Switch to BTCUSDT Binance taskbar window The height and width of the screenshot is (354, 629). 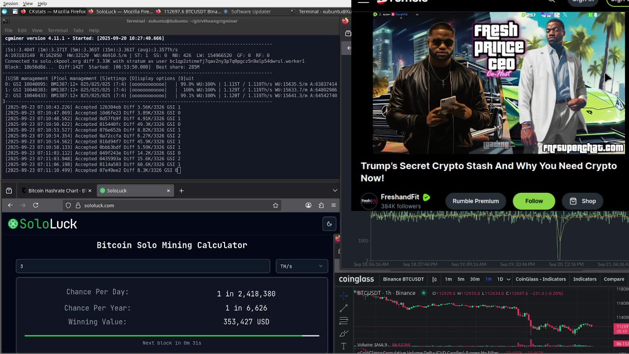[189, 11]
